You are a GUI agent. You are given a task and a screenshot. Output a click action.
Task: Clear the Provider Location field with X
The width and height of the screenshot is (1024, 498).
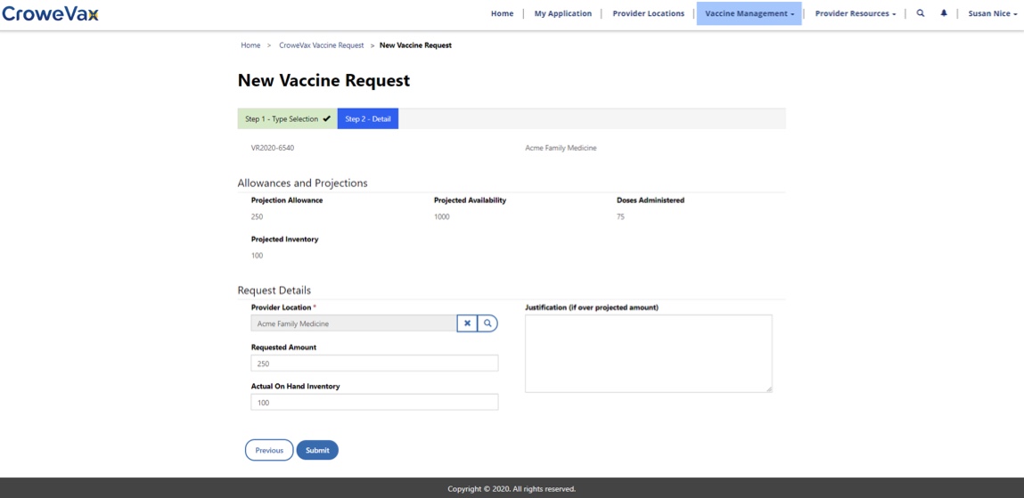[467, 323]
